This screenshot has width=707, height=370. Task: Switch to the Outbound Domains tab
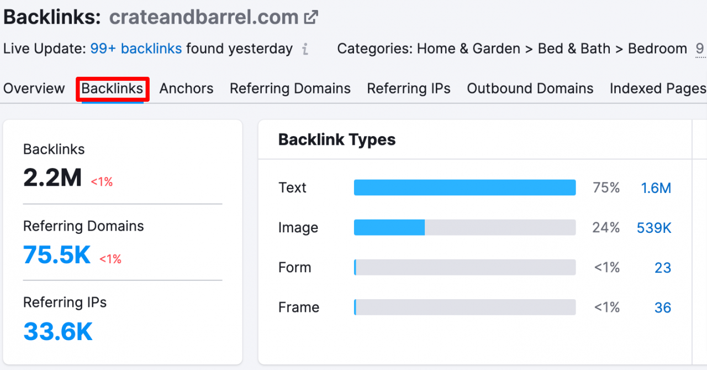pyautogui.click(x=530, y=88)
